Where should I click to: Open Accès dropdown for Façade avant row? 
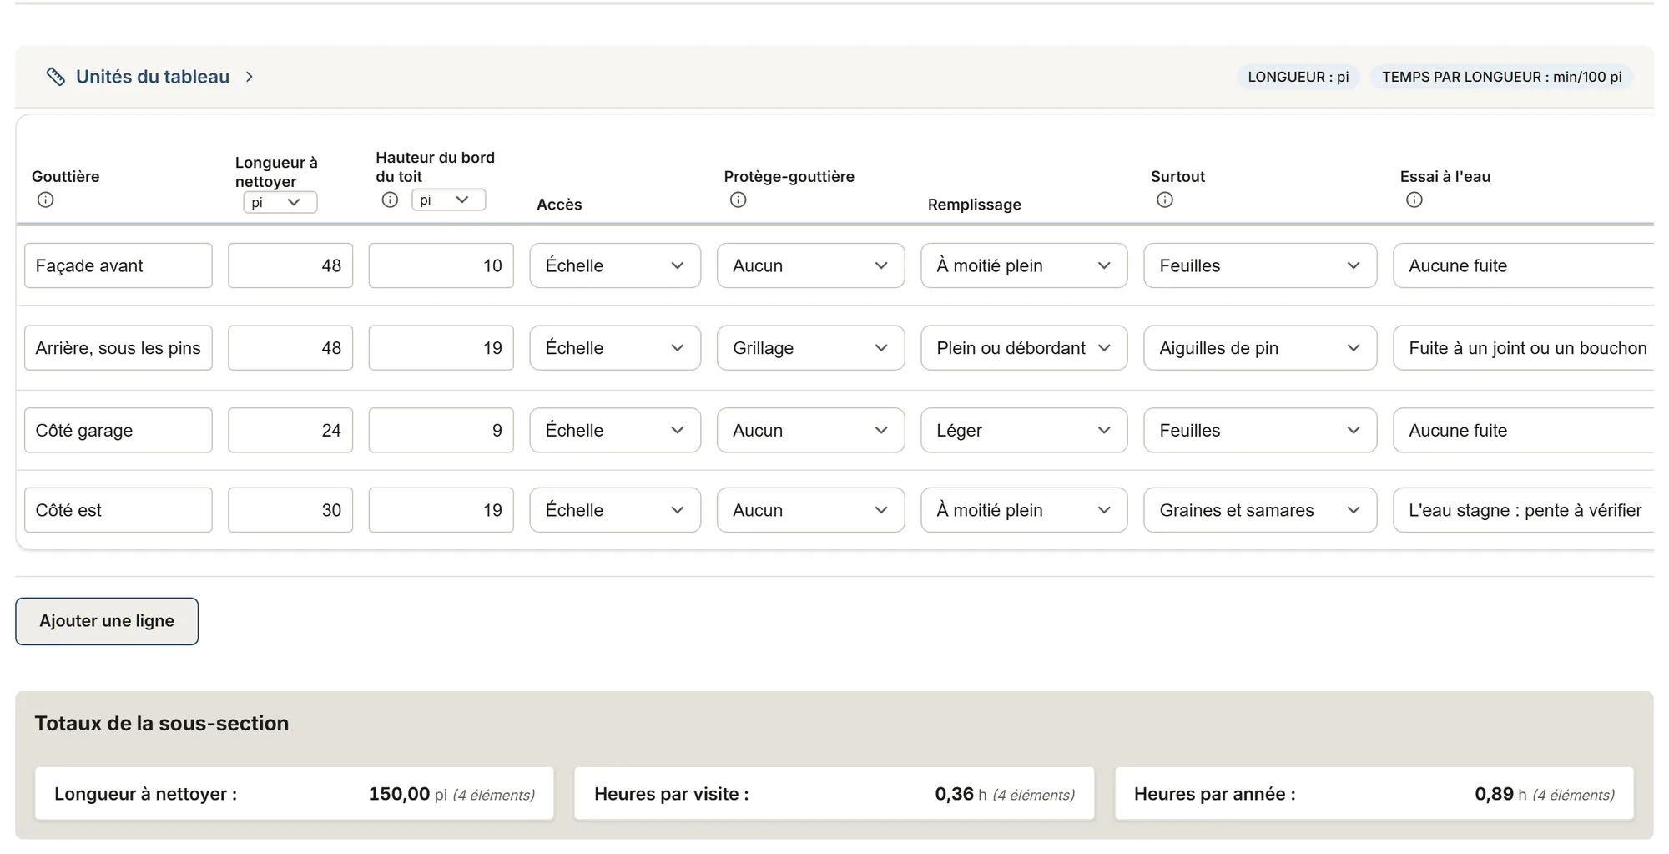pos(615,265)
